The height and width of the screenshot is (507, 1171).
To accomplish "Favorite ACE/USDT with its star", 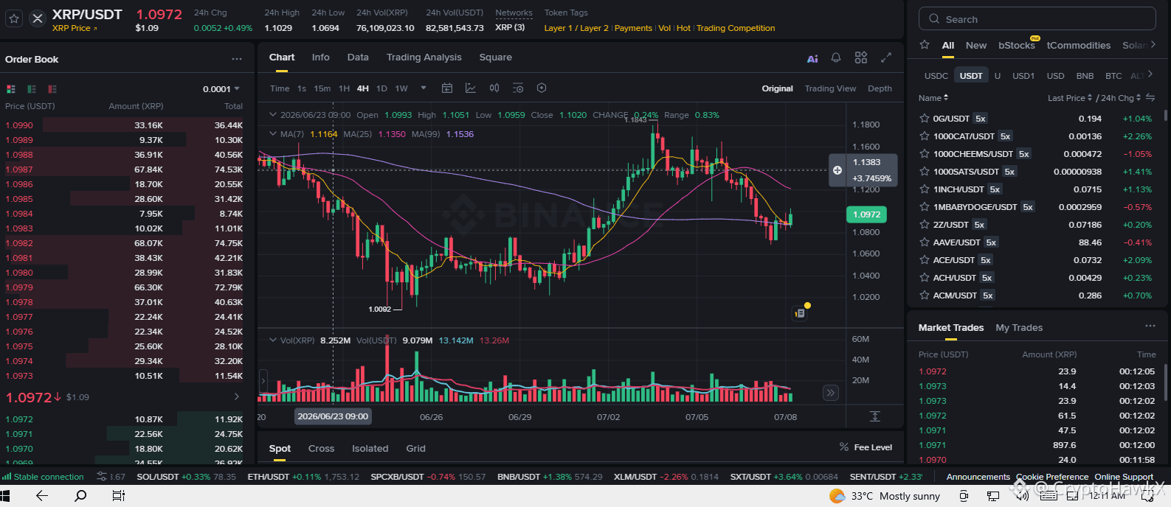I will click(924, 260).
